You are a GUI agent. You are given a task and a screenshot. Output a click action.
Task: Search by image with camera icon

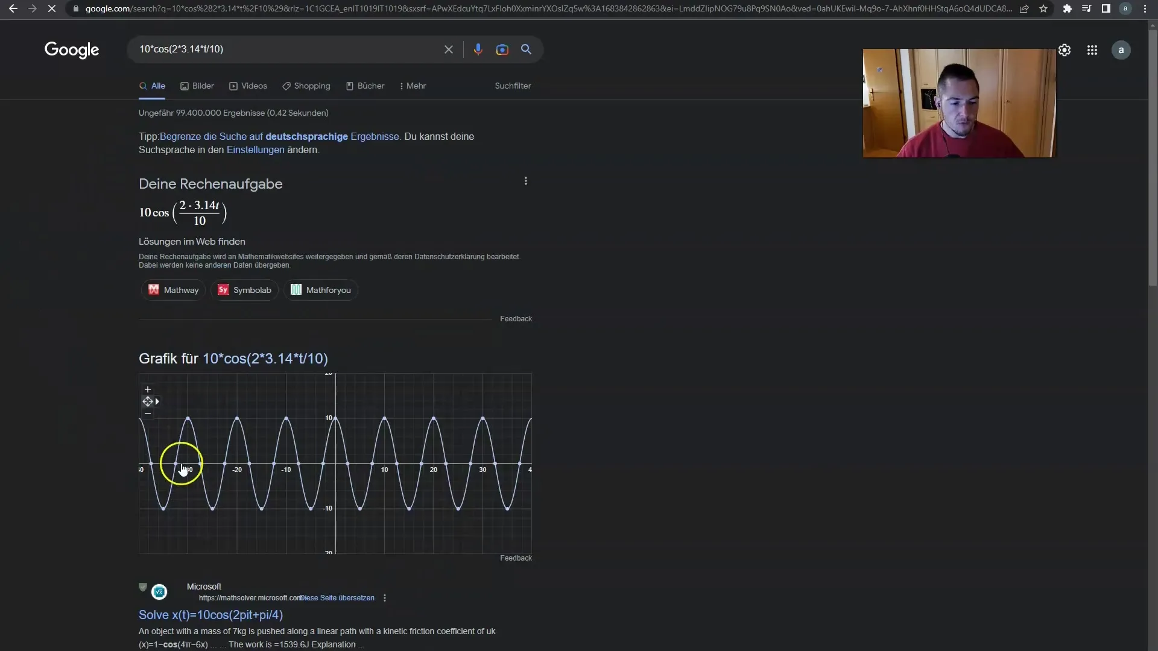(502, 49)
